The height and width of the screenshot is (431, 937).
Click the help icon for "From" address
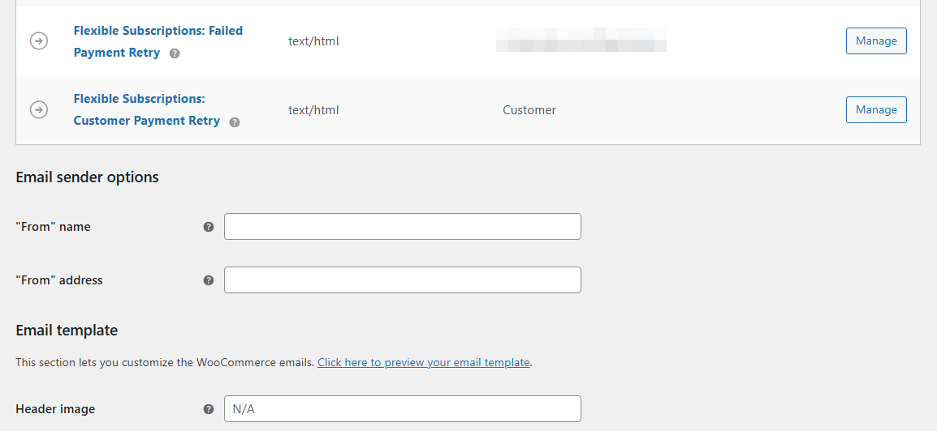tap(209, 280)
